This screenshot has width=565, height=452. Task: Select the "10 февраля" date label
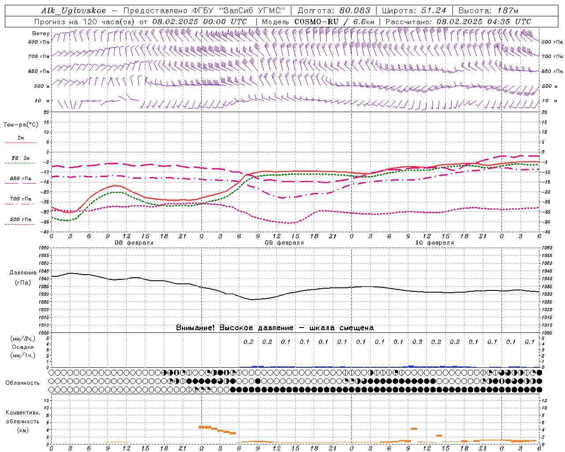[434, 243]
